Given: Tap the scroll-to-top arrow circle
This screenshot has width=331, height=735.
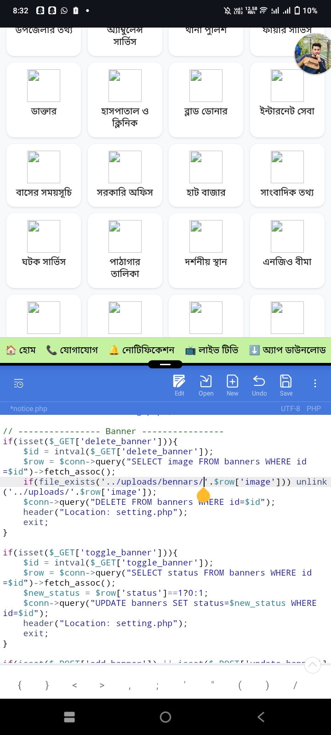Looking at the screenshot, I should point(313,665).
